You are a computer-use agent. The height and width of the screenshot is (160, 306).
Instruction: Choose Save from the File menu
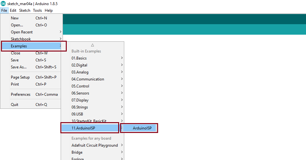[x=31, y=60]
